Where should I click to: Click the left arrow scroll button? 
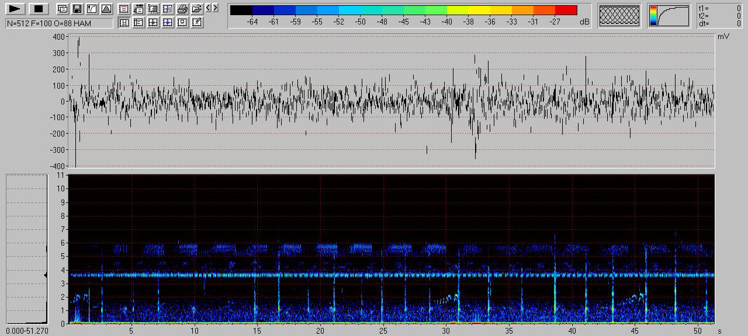(209, 8)
